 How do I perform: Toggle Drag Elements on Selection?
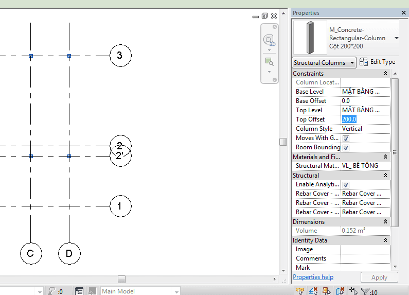point(353,291)
